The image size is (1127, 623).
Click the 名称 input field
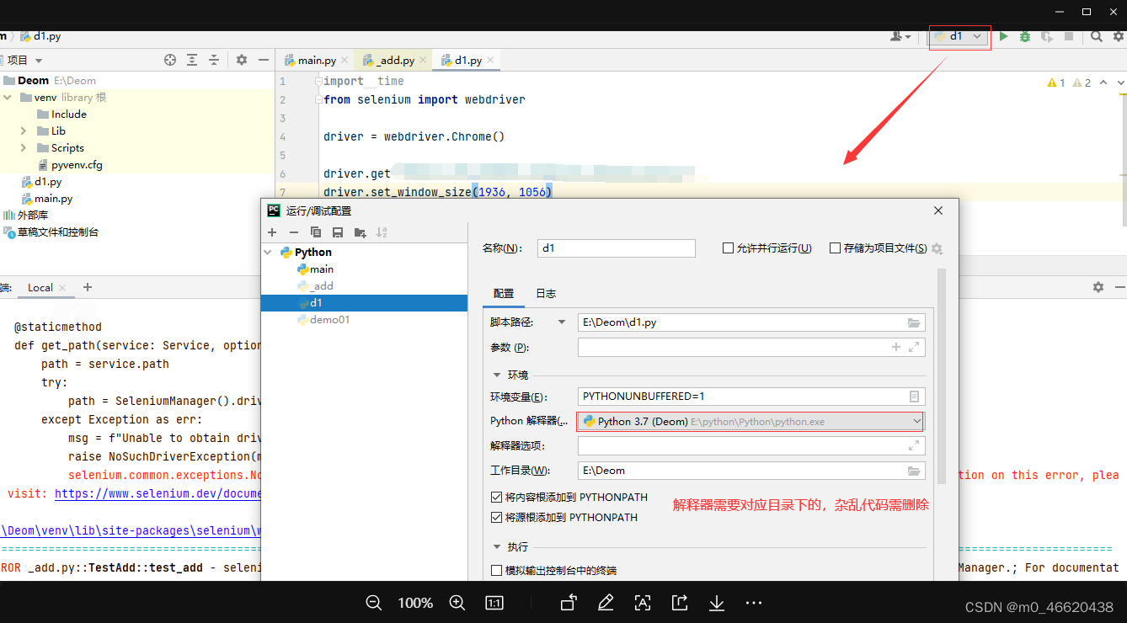pyautogui.click(x=617, y=248)
